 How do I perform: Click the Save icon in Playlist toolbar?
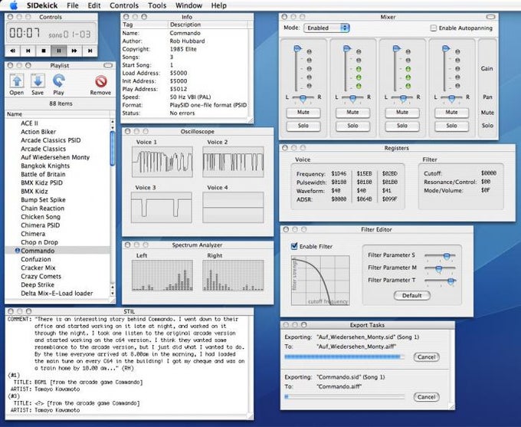(38, 81)
